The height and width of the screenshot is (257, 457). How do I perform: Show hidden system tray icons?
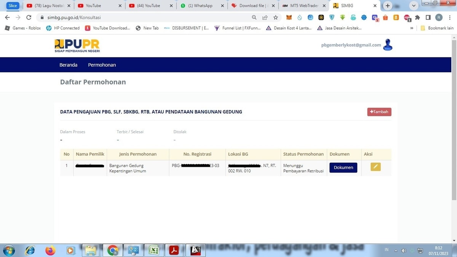[396, 251]
